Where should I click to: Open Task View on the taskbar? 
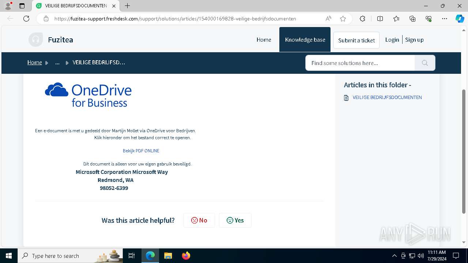pos(132,256)
